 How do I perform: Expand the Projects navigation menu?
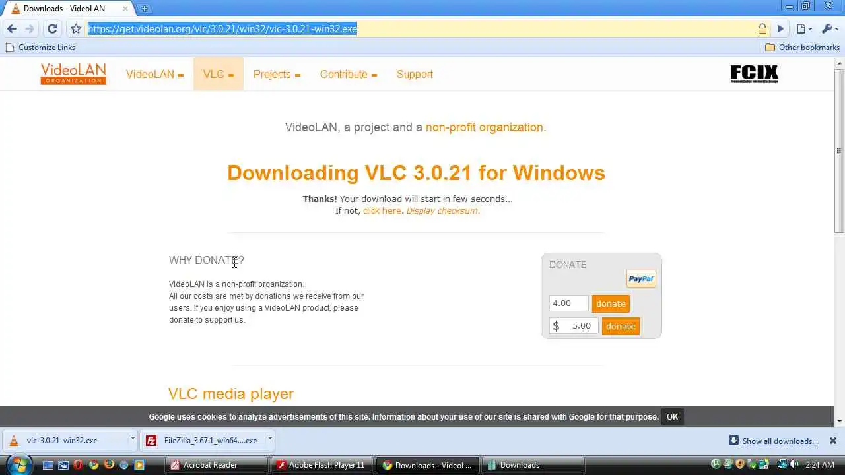tap(277, 74)
